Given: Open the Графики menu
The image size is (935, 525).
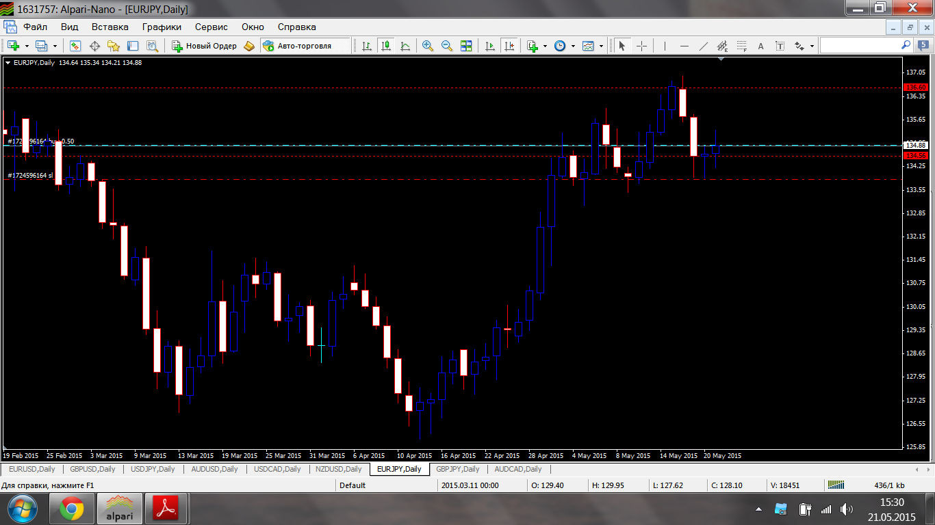Looking at the screenshot, I should point(162,27).
